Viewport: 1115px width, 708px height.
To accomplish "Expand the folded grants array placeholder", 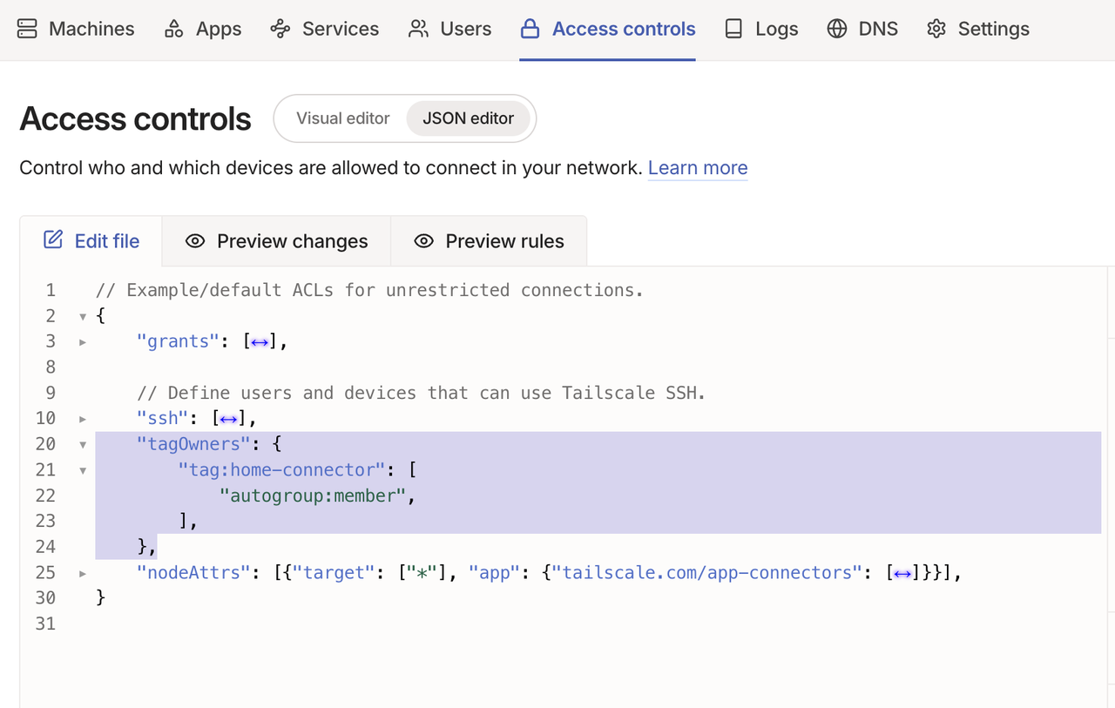I will pos(260,342).
